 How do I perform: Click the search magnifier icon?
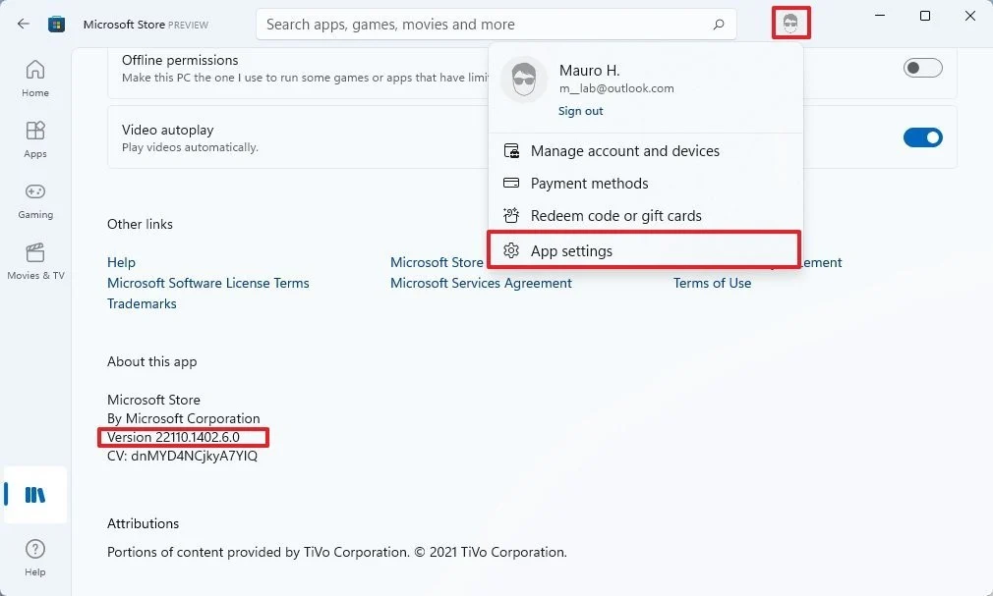click(718, 25)
